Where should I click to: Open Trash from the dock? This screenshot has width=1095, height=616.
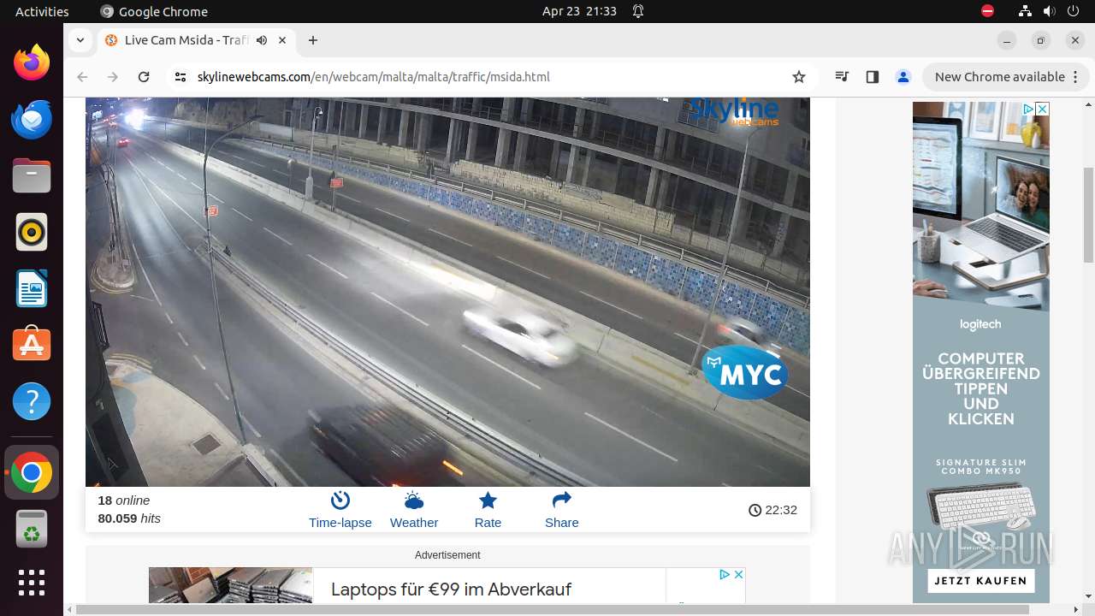(32, 529)
